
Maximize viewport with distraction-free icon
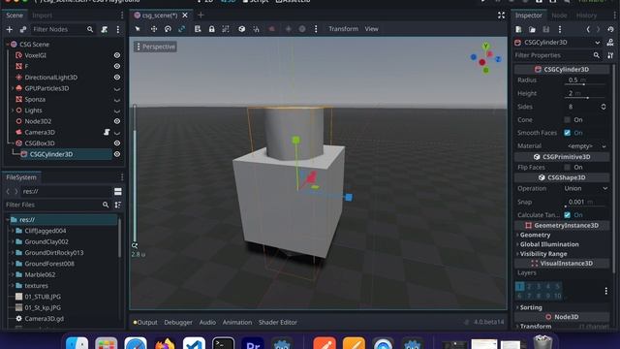tap(501, 16)
